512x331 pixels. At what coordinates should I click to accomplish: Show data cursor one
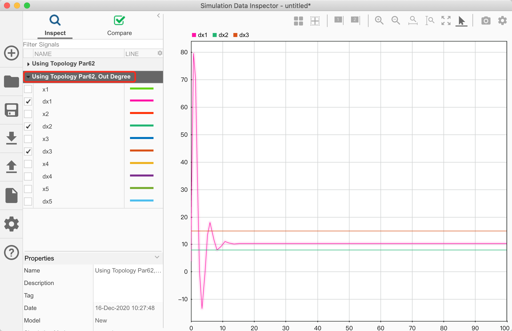pos(338,20)
